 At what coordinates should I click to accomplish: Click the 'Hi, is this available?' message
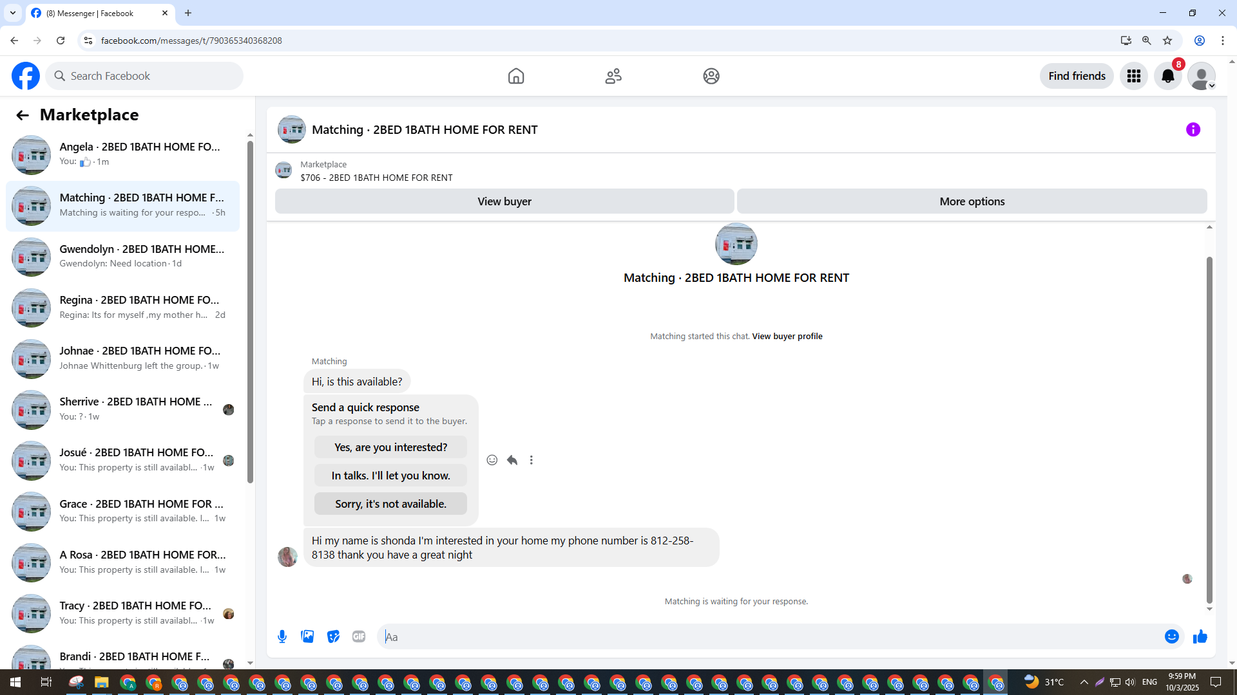coord(357,382)
